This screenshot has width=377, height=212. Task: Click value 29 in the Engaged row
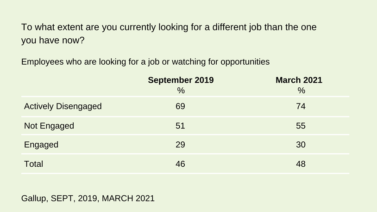tap(180, 145)
